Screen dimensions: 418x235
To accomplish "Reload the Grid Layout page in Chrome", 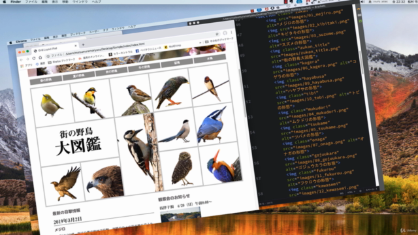I will (x=34, y=58).
